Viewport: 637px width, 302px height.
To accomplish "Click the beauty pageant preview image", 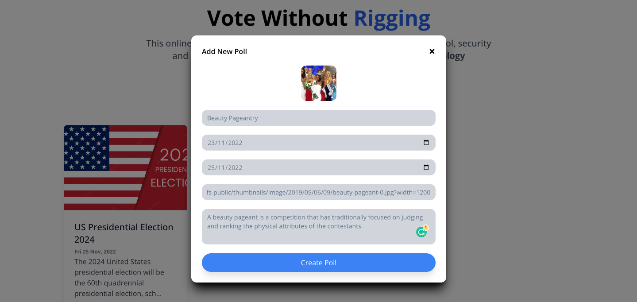I will (319, 83).
